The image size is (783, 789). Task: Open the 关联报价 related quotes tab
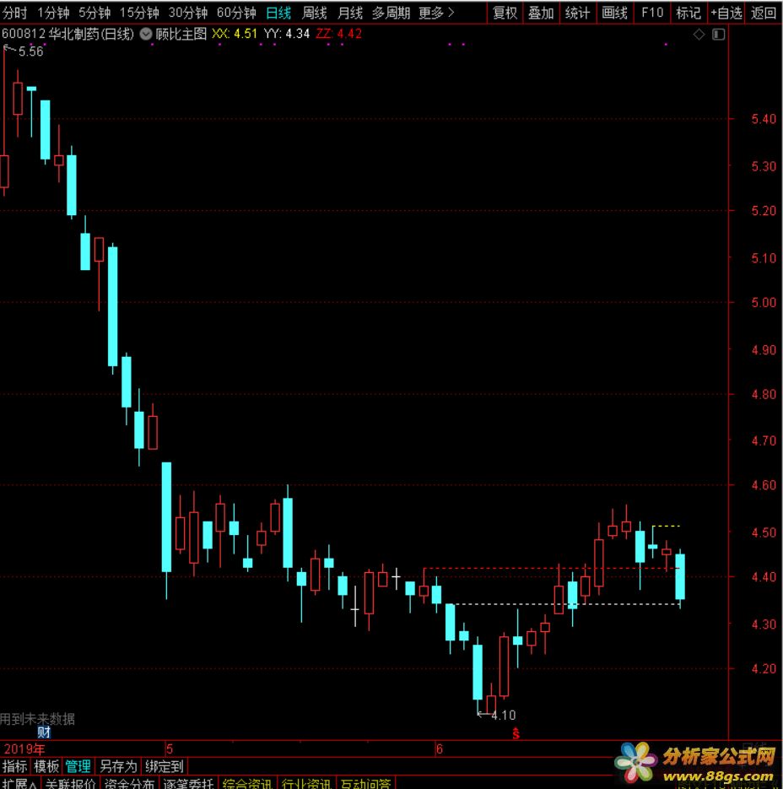tap(70, 783)
